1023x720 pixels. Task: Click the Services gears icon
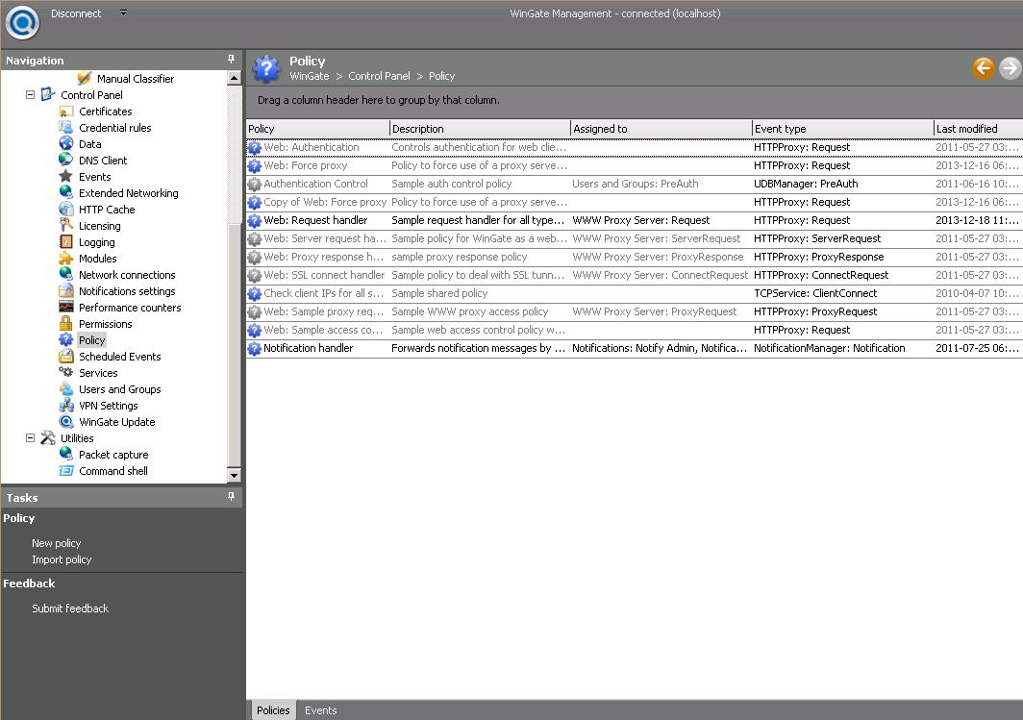tap(66, 372)
